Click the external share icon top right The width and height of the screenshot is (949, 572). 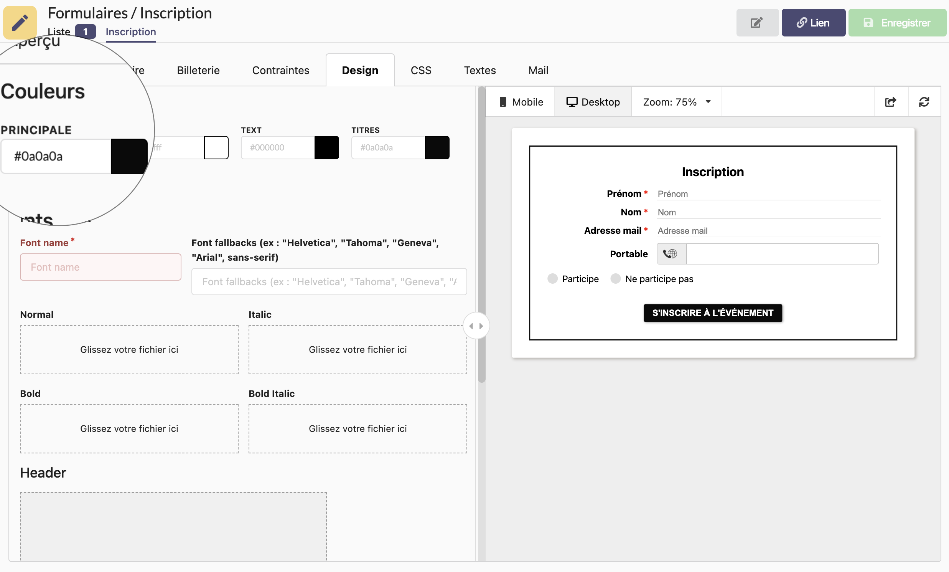point(891,102)
